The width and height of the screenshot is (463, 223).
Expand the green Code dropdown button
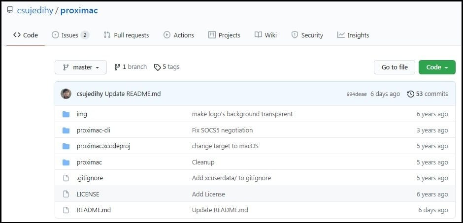[x=437, y=67]
